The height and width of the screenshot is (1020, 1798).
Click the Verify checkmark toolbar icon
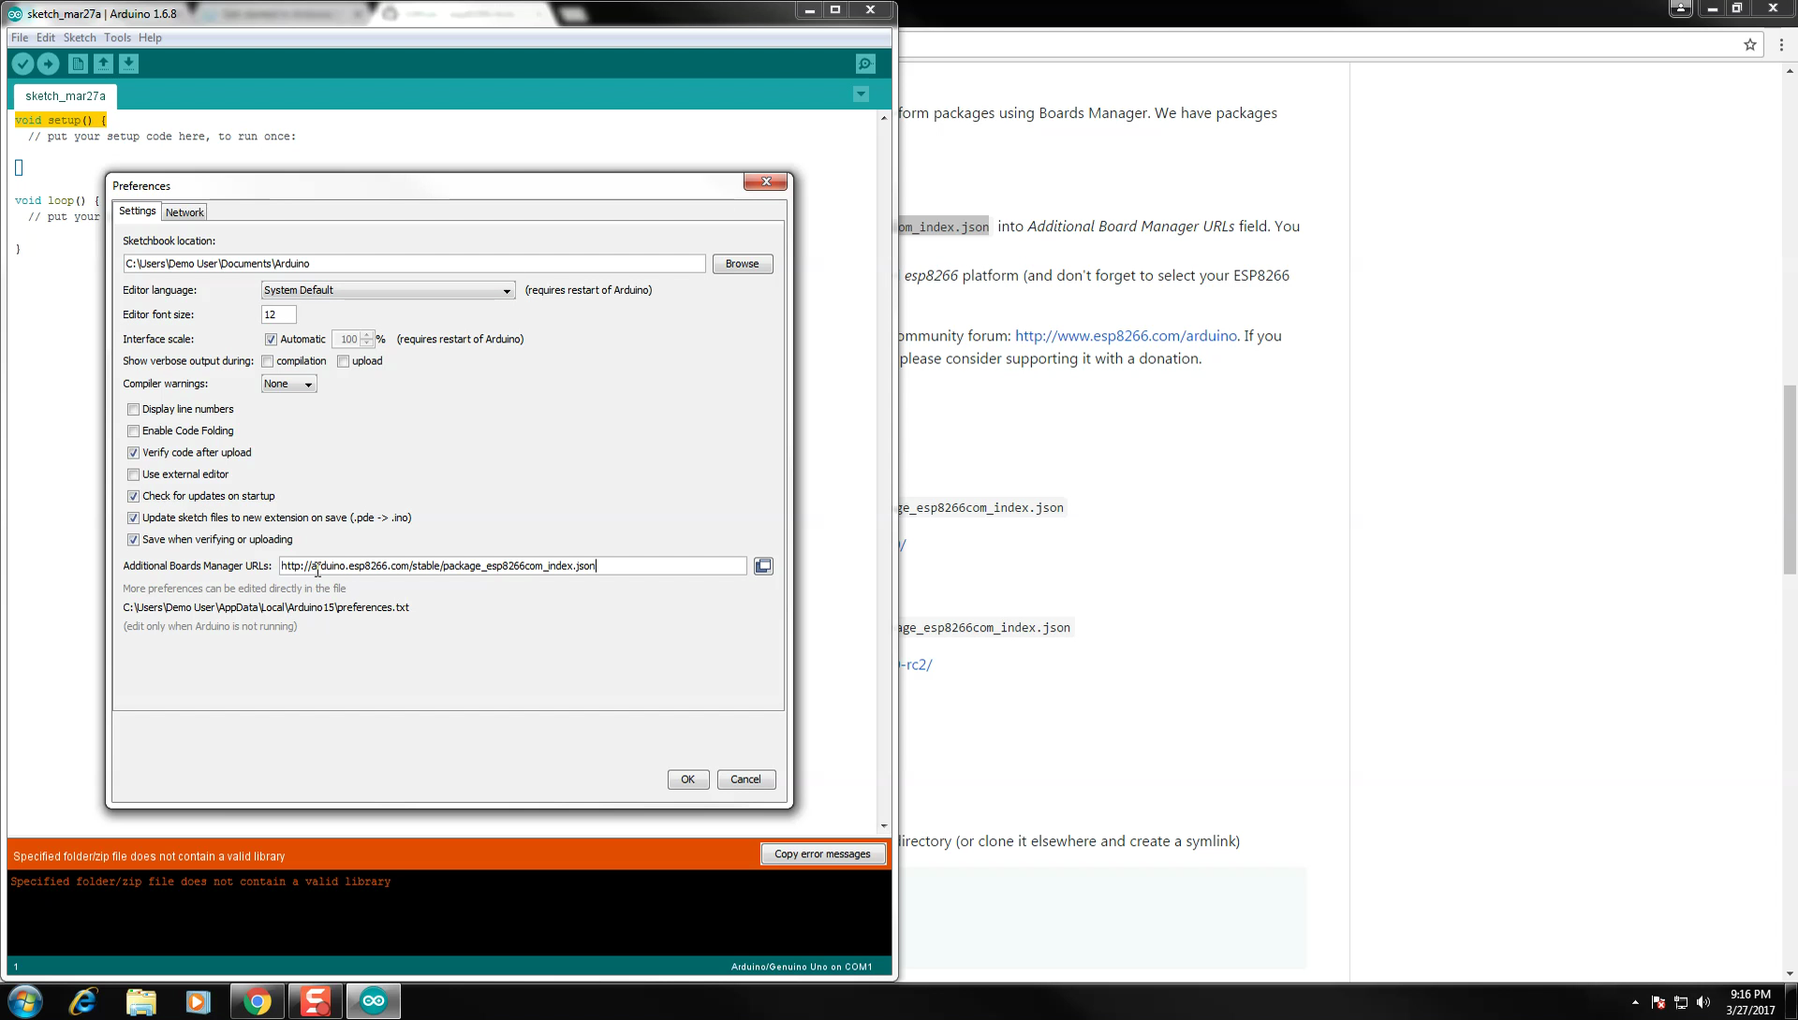tap(22, 64)
